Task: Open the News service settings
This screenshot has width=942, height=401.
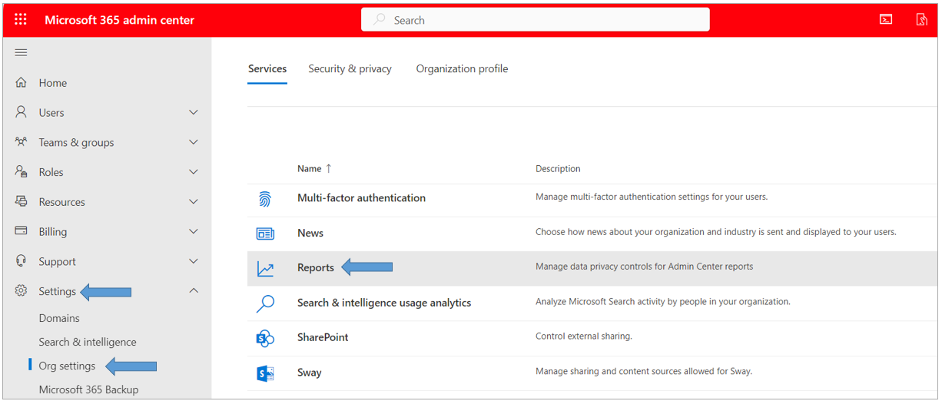Action: coord(310,233)
